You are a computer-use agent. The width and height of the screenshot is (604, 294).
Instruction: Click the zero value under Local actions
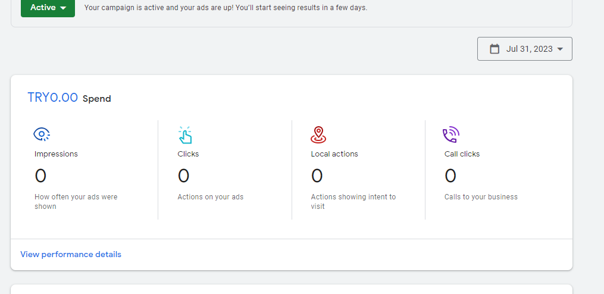(x=317, y=176)
